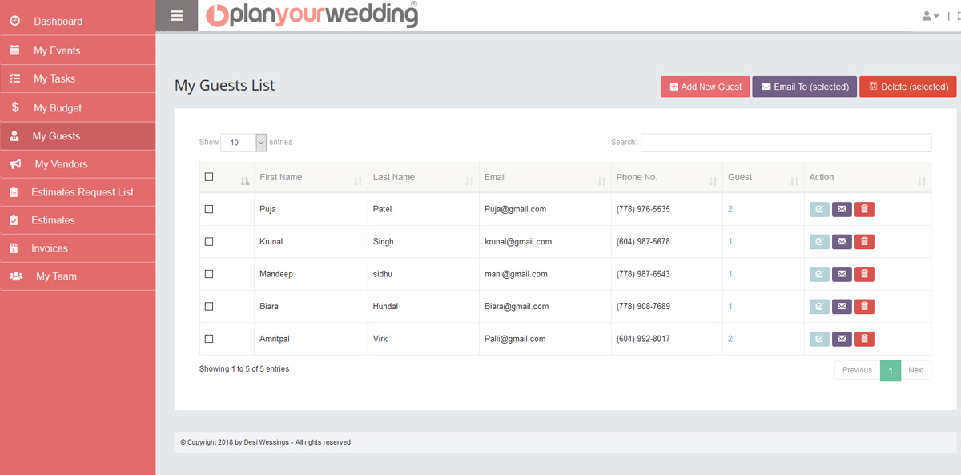Open the user account dropdown
The width and height of the screenshot is (961, 475).
[931, 16]
